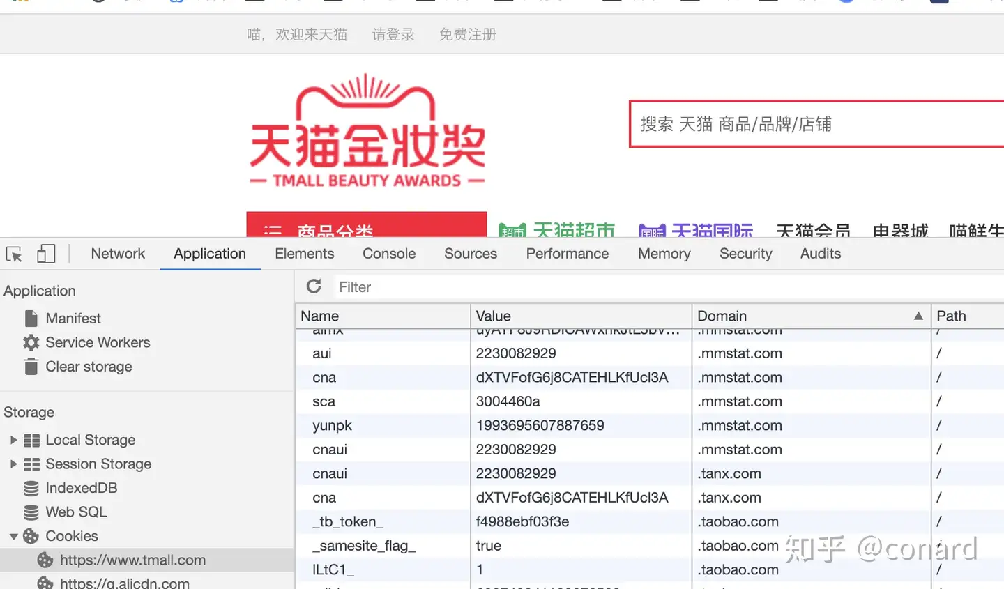Click the value f4988ebf03f3e
1004x589 pixels.
click(522, 521)
